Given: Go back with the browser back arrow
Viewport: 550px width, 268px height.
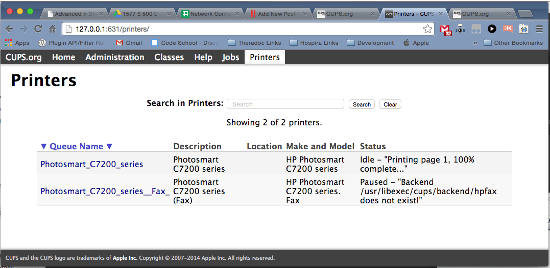Looking at the screenshot, I should tap(10, 29).
